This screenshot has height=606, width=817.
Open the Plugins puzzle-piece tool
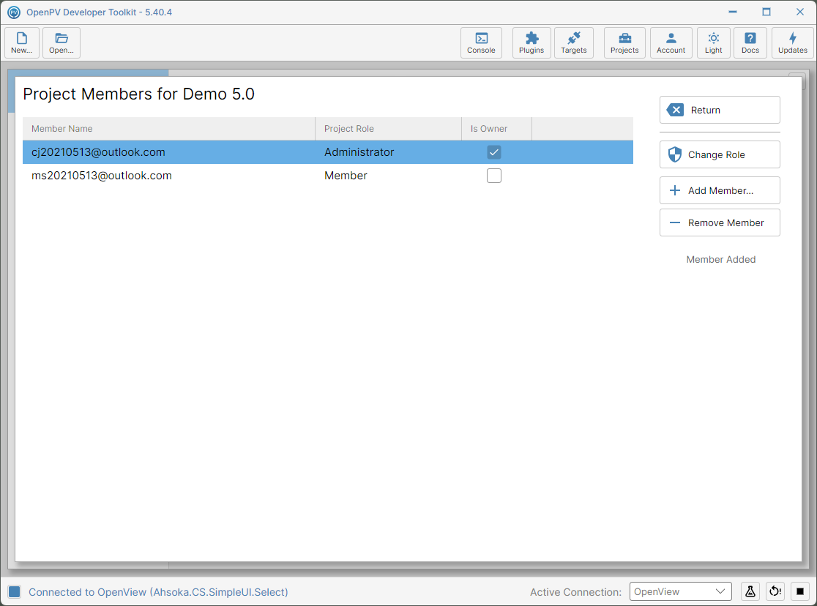coord(531,42)
